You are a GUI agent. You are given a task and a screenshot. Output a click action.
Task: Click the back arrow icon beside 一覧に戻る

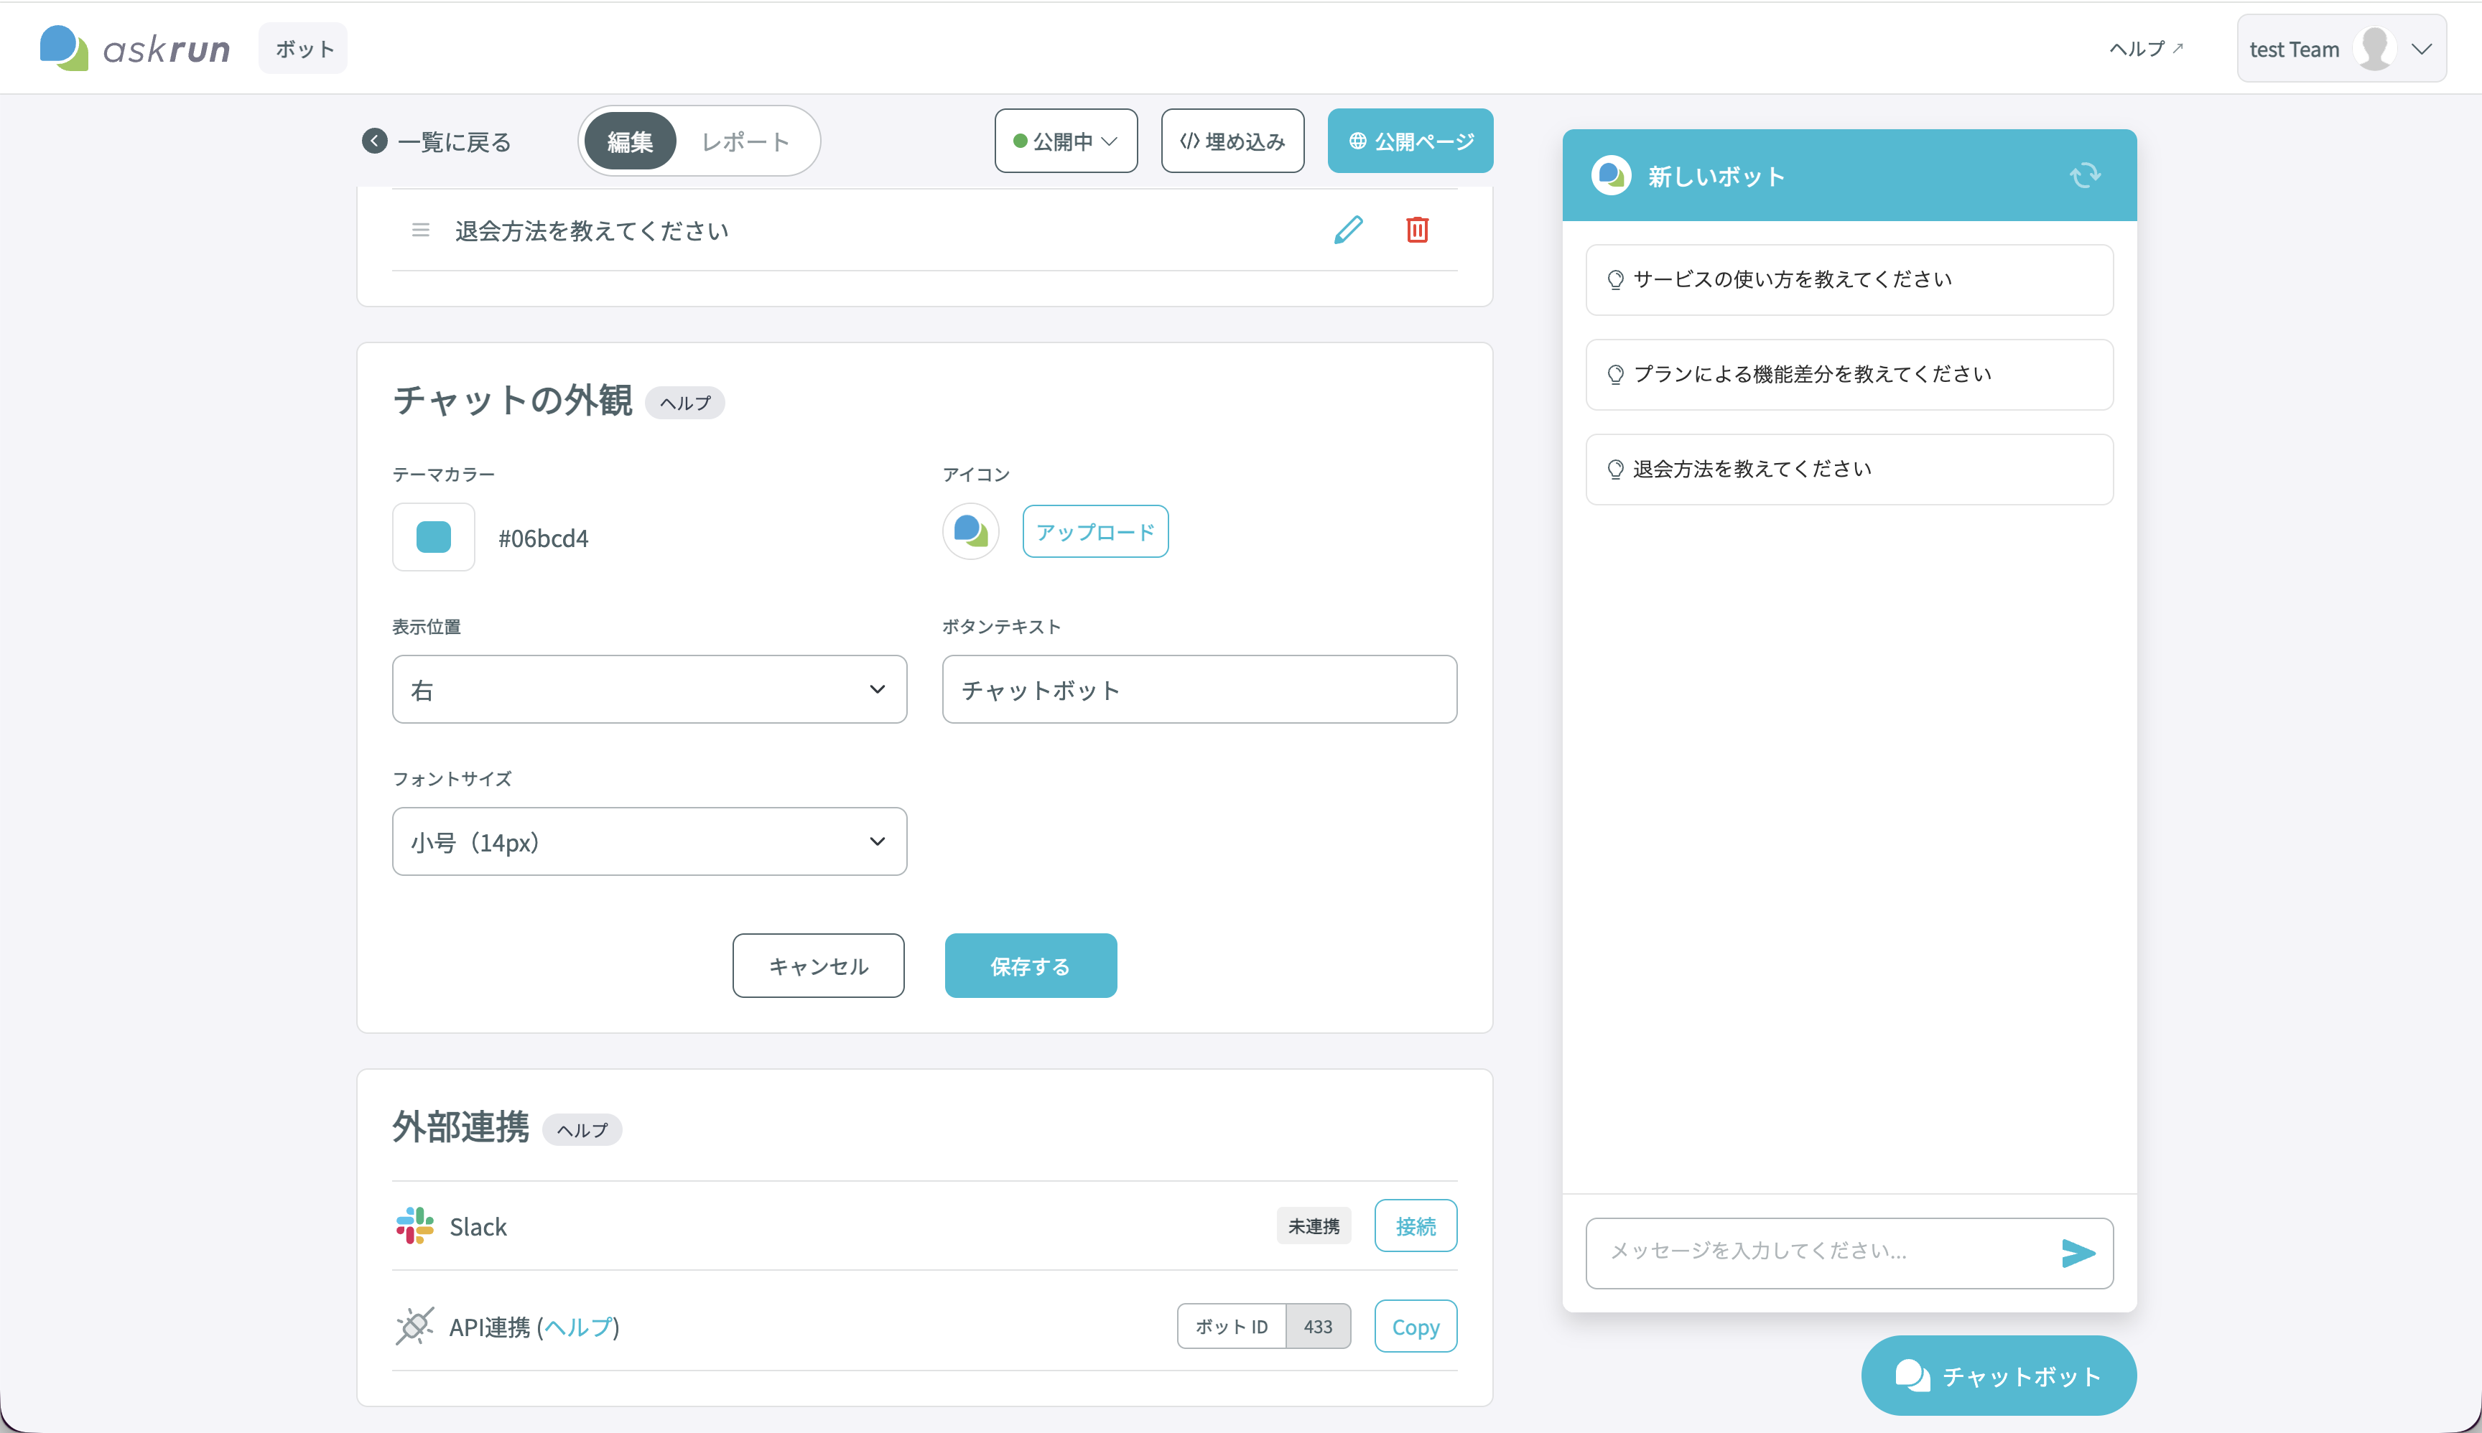pos(374,141)
